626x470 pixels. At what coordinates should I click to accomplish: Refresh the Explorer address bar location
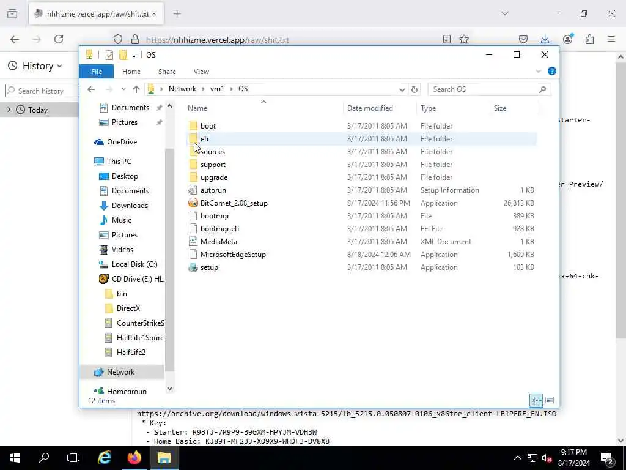point(414,89)
